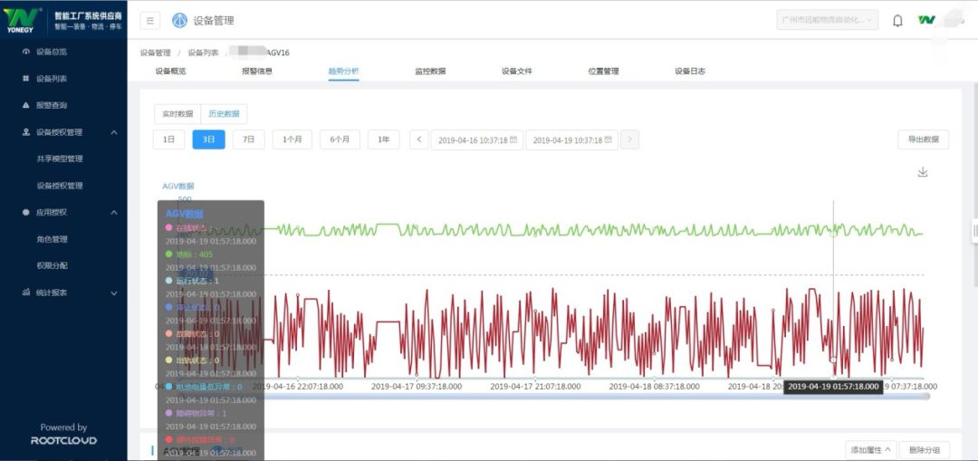Switch to the 监控数据 tab
978x461 pixels.
(430, 71)
